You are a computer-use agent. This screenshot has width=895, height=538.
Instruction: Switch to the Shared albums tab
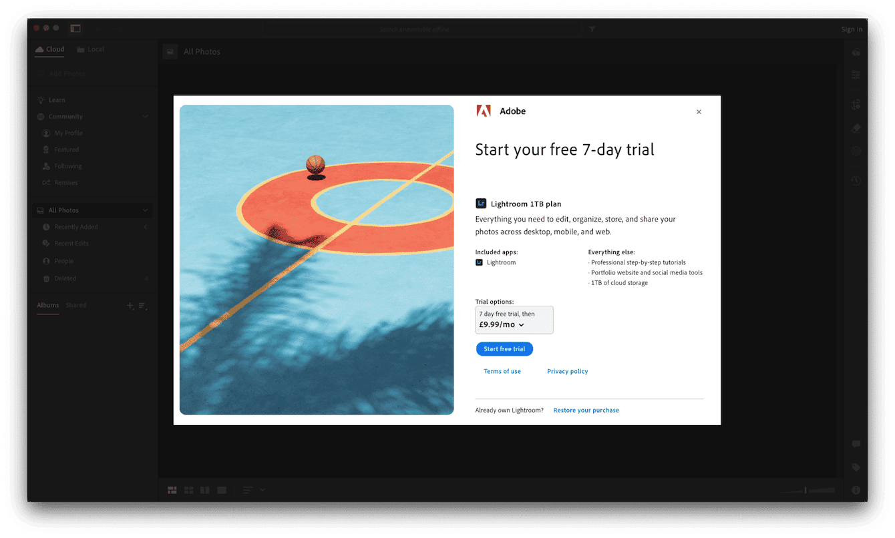coord(76,305)
